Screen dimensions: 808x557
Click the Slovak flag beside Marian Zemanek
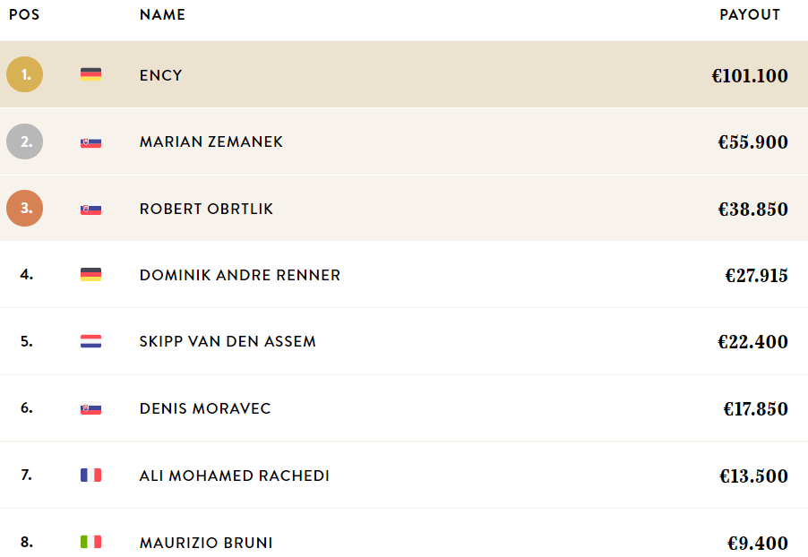click(x=90, y=142)
